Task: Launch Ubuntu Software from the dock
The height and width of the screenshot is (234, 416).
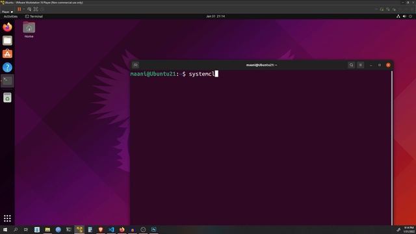Action: click(x=7, y=54)
